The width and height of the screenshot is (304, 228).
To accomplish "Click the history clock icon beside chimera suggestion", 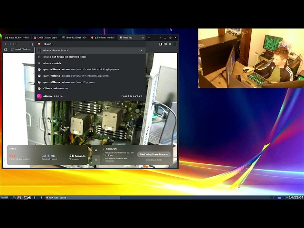I will [x=39, y=57].
